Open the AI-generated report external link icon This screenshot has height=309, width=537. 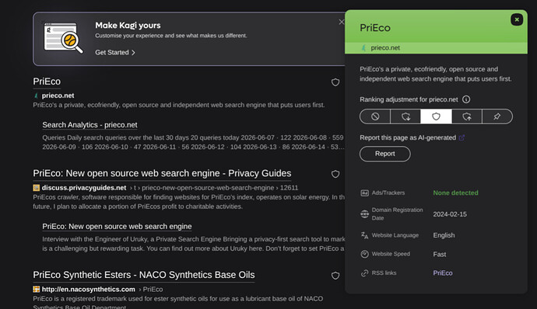[x=462, y=137]
